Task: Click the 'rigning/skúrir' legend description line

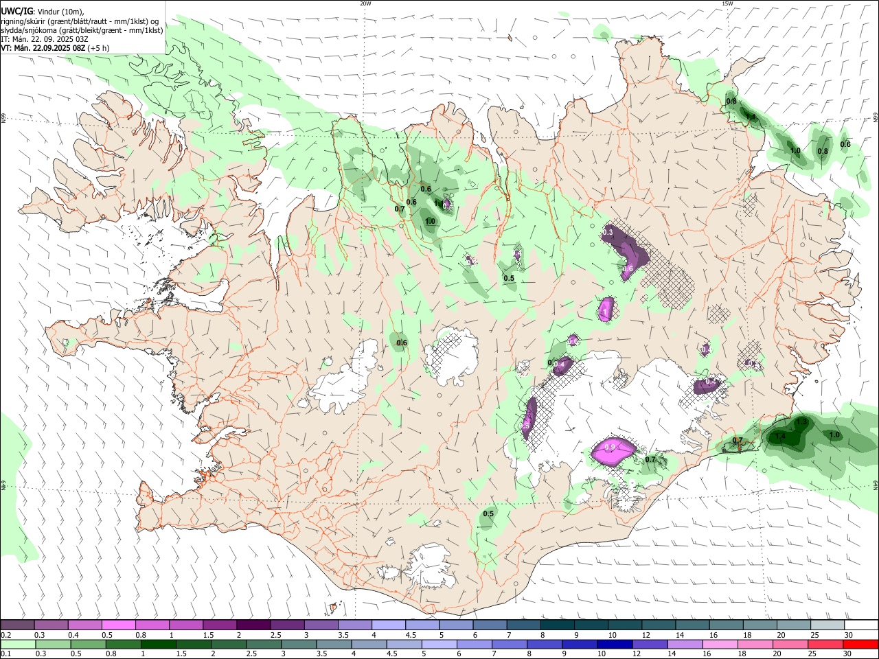Action: 80,21
